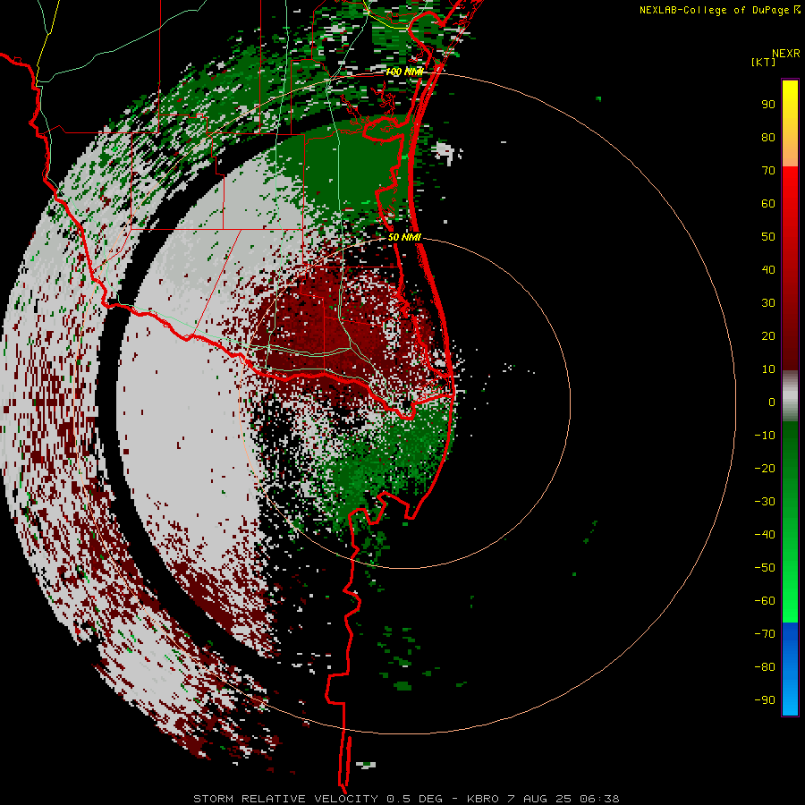The image size is (805, 805).
Task: Click the 0 value on the velocity scale
Action: click(772, 402)
